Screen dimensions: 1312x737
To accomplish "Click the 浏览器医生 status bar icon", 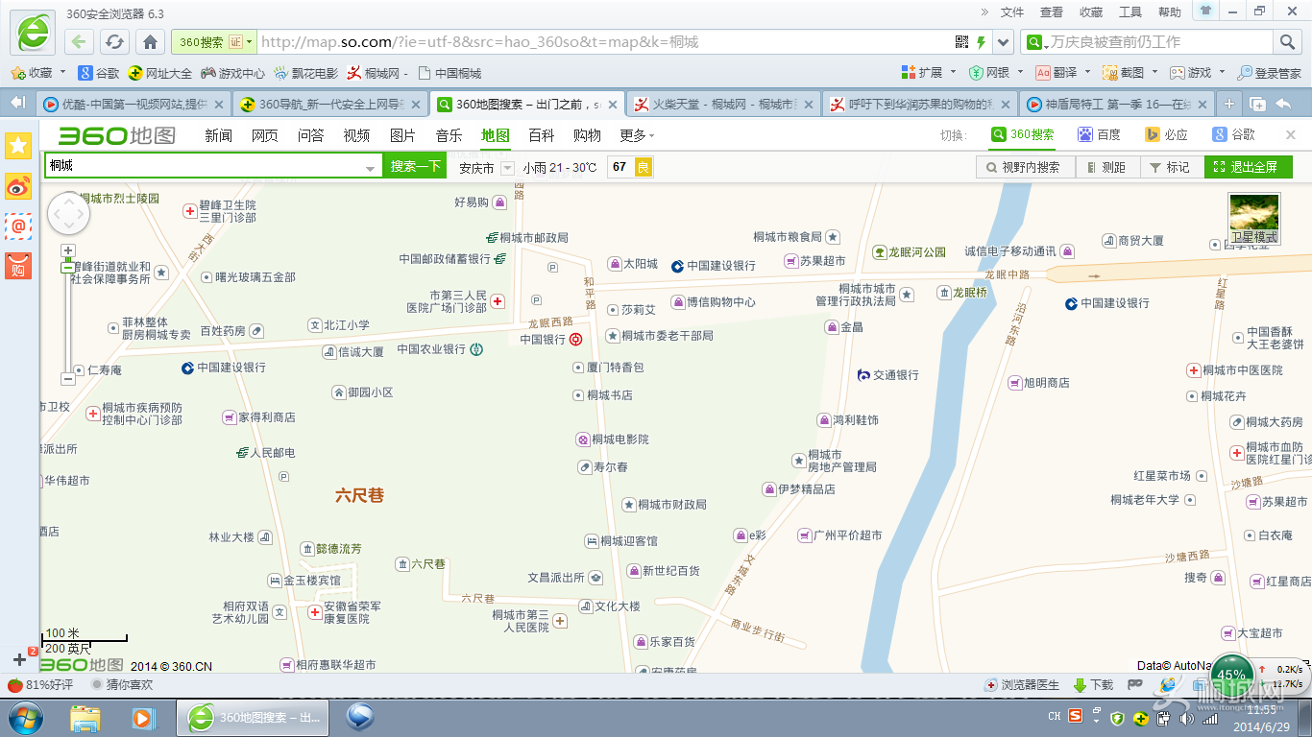I will point(1023,685).
